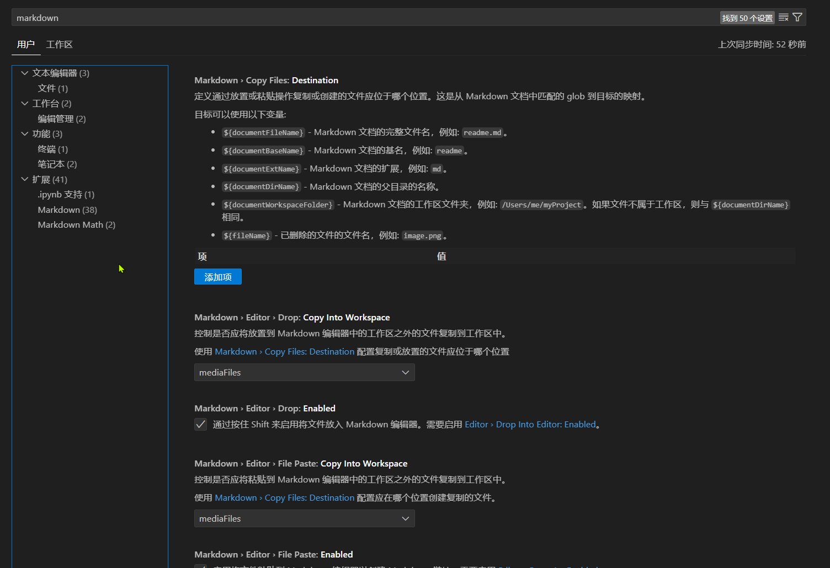Clear the settings search input icon
Viewport: 830px width, 568px height.
tap(783, 18)
